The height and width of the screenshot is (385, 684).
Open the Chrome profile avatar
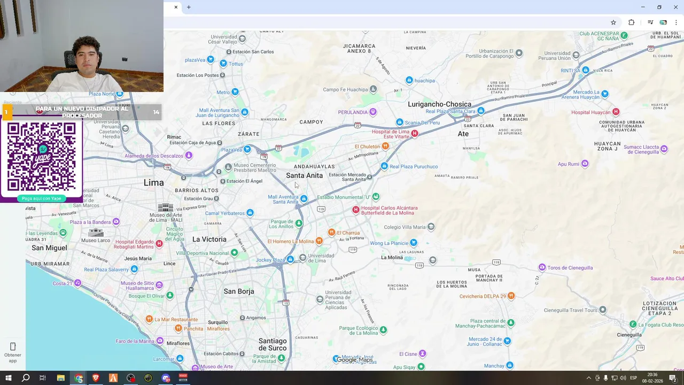[663, 22]
